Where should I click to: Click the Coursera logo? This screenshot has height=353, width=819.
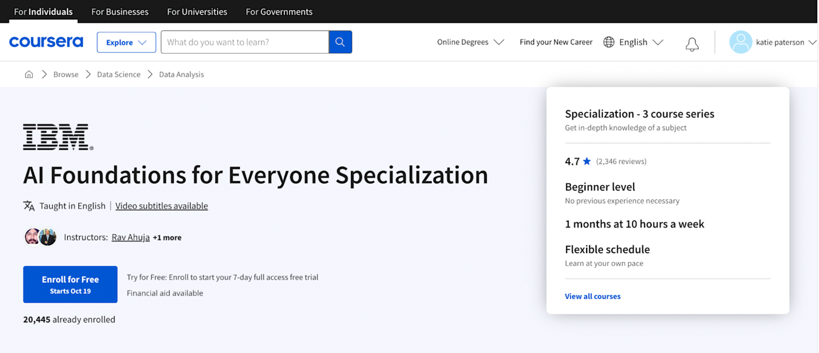[46, 42]
